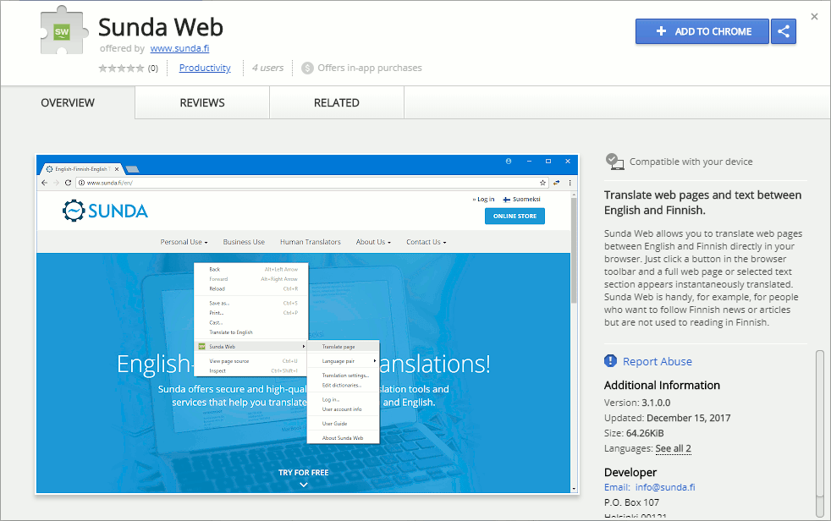Screen dimensions: 831x521
Task: Select Translate to English in the context menu
Action: tap(251, 332)
